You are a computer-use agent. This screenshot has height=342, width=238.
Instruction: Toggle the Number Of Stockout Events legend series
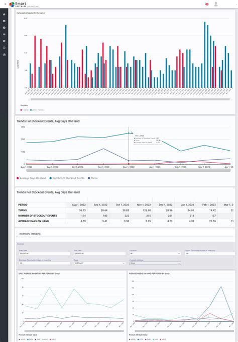(67, 178)
